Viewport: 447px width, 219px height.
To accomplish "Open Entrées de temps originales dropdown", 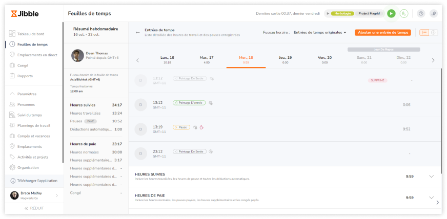I will pos(320,32).
